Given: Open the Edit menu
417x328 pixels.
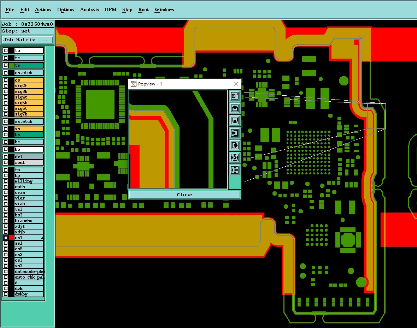Looking at the screenshot, I should pos(25,10).
